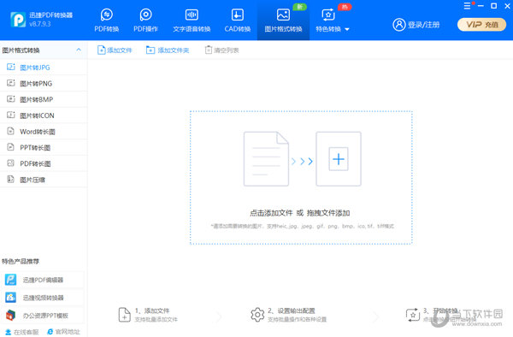Click the VIP 充值 button

tap(481, 25)
